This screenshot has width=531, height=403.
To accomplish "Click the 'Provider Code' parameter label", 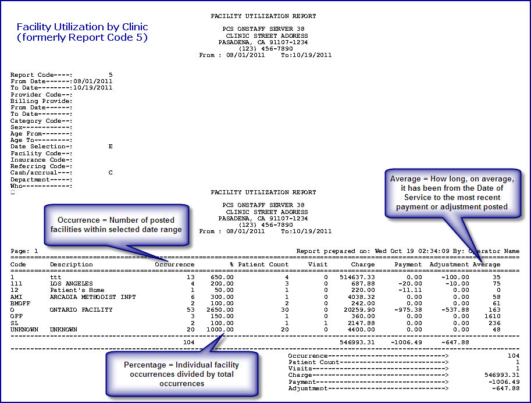I will tap(41, 94).
